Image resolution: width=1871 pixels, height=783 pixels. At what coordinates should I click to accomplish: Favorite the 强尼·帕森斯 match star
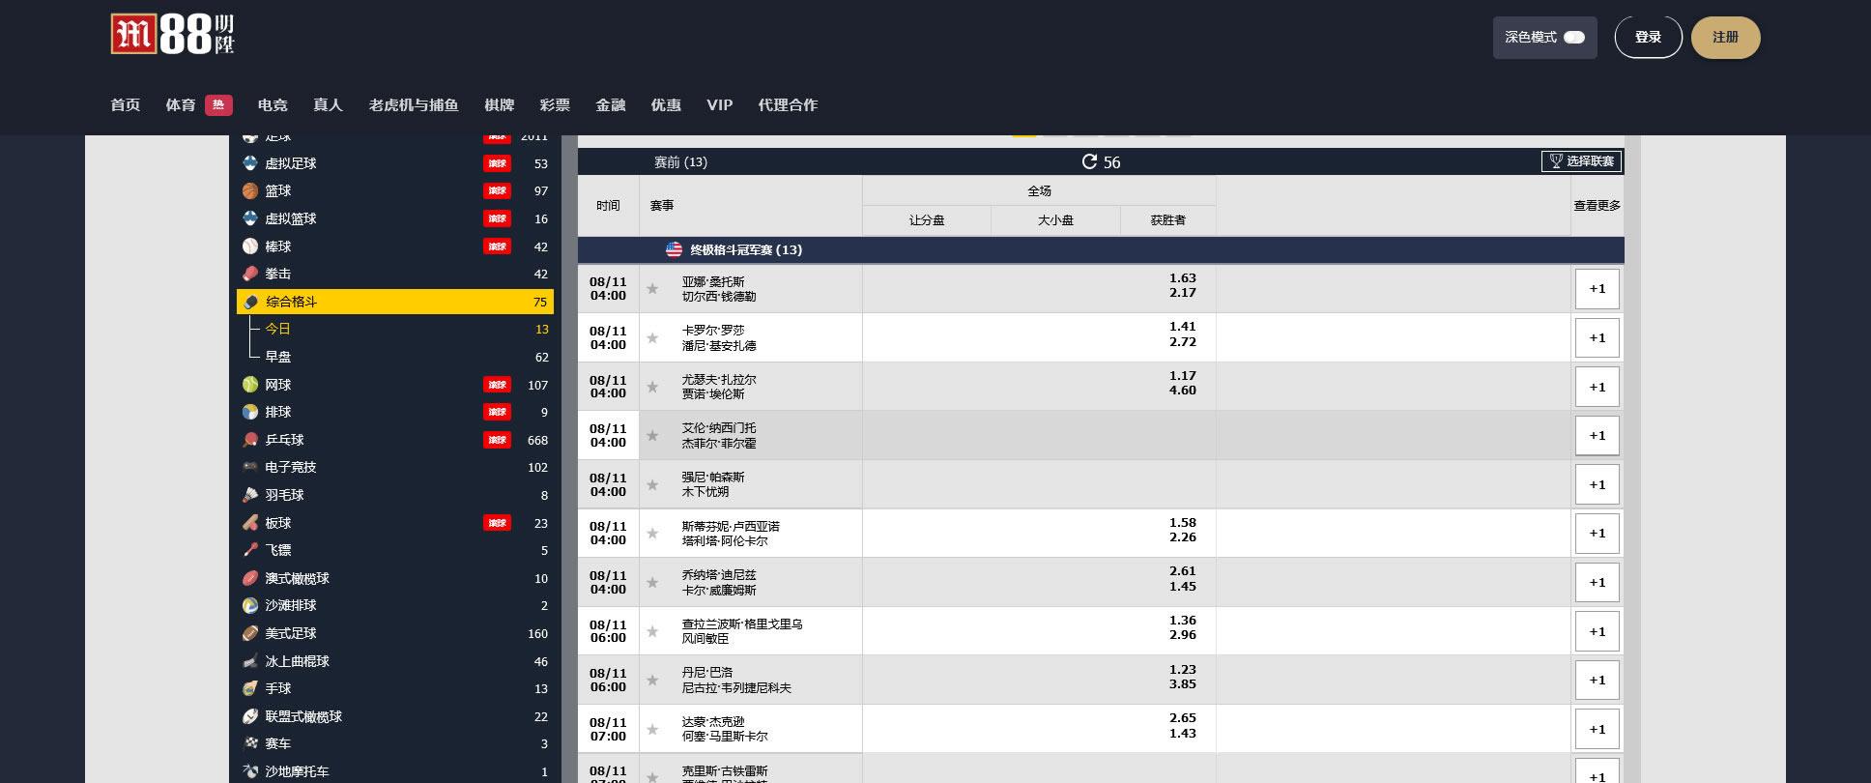point(653,485)
